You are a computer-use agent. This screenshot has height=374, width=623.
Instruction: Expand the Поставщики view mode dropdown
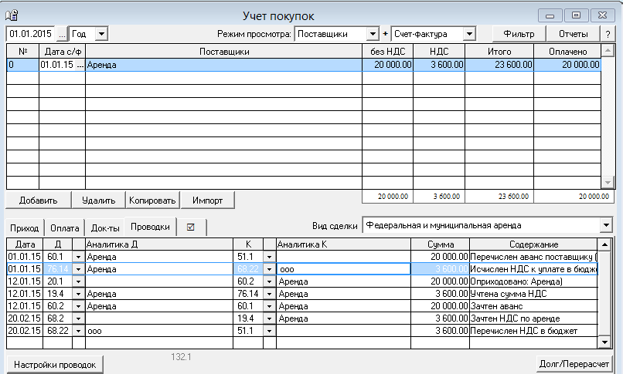click(x=373, y=34)
